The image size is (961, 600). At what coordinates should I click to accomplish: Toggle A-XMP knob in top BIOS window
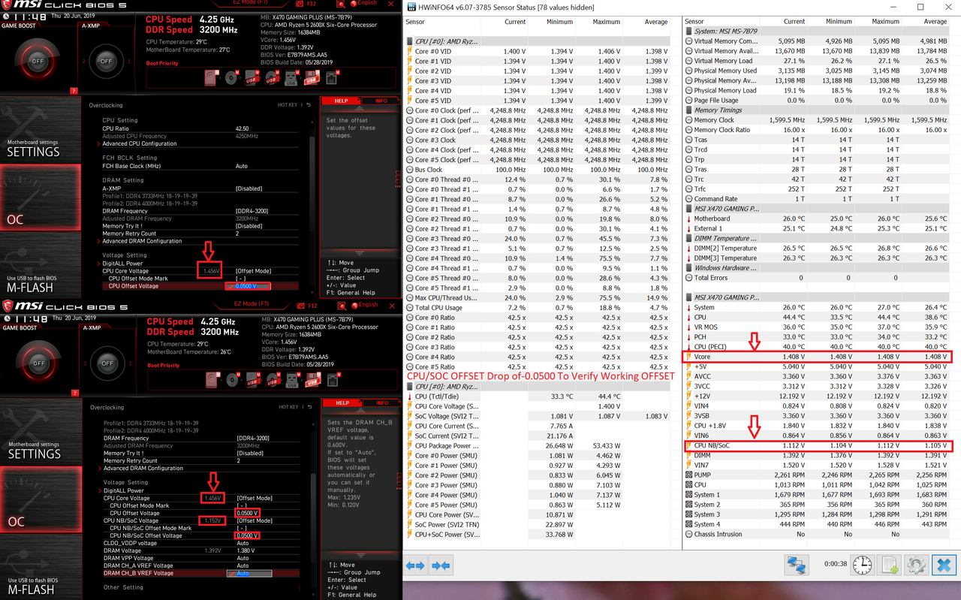click(106, 62)
